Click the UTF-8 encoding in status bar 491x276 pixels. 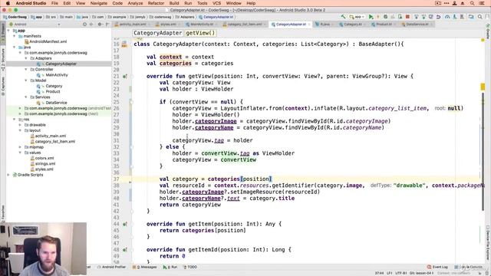click(x=401, y=273)
